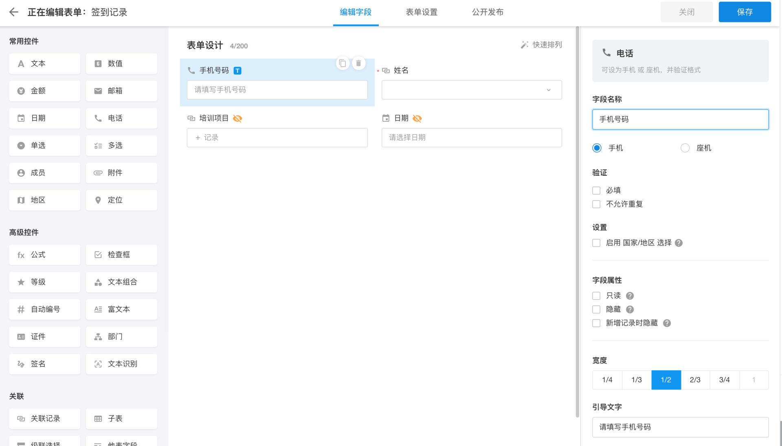Add the 定位 location control
Screen dimensions: 782x446
coord(121,200)
